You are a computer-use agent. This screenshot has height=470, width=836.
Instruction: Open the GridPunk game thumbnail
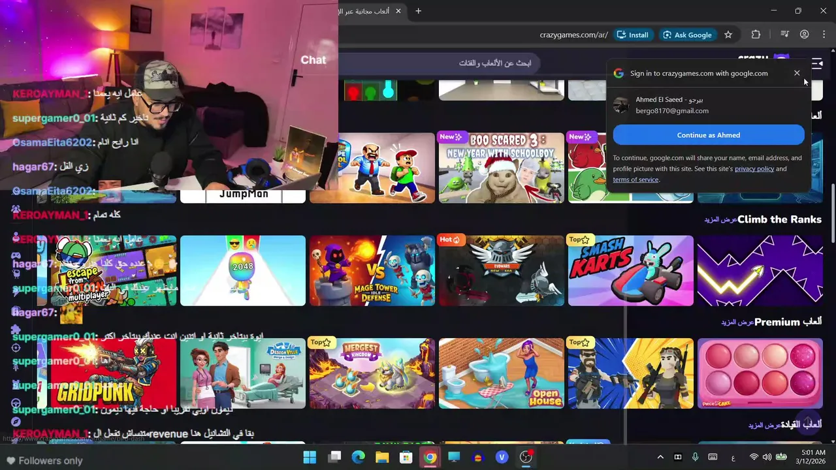pos(114,373)
